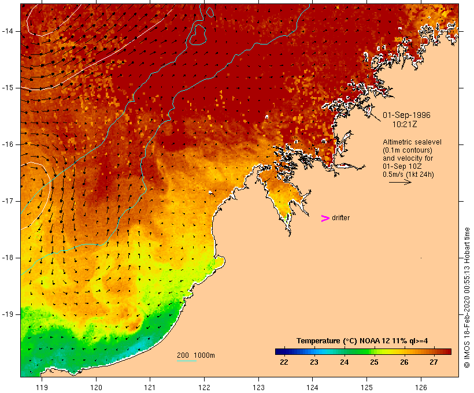Screen dimensions: 474x393
Task: Click the magenta drifter marker icon
Action: (325, 218)
